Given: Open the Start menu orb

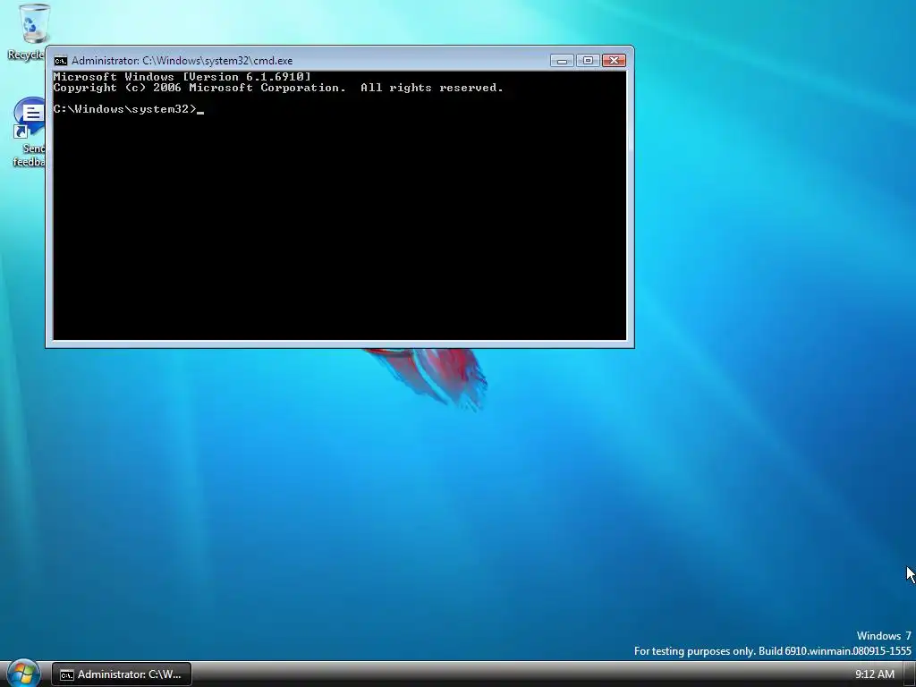Looking at the screenshot, I should click(x=23, y=674).
